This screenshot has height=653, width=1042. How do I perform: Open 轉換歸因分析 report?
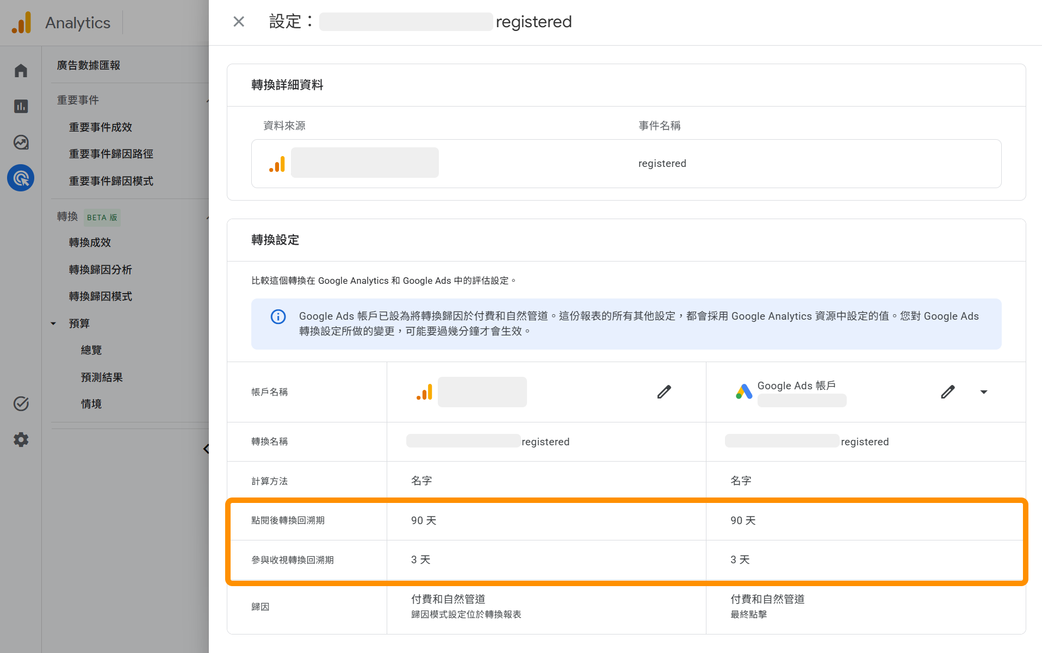101,270
